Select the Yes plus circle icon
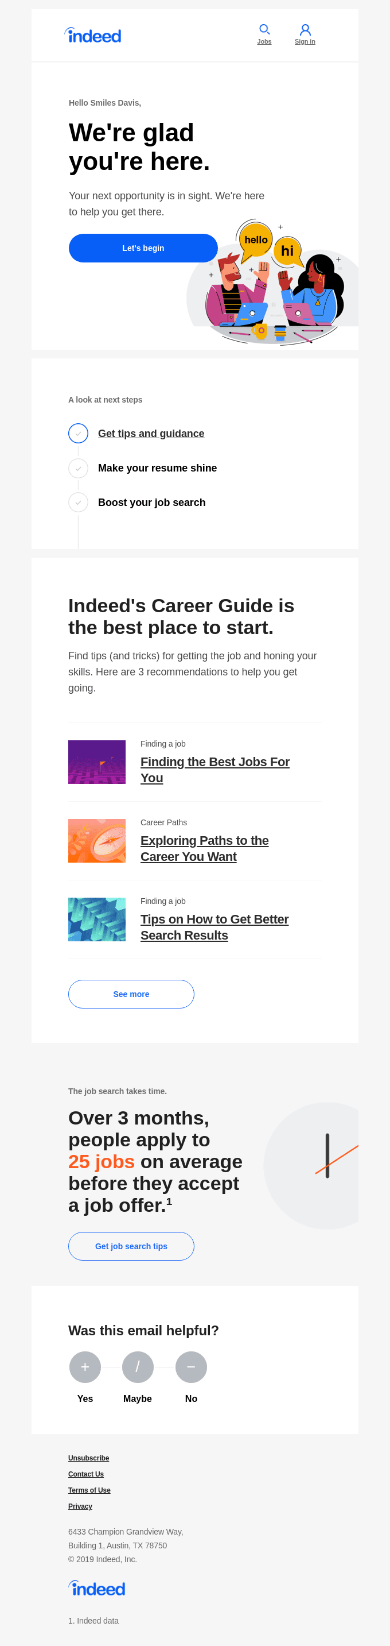This screenshot has height=1646, width=390. coord(85,1367)
